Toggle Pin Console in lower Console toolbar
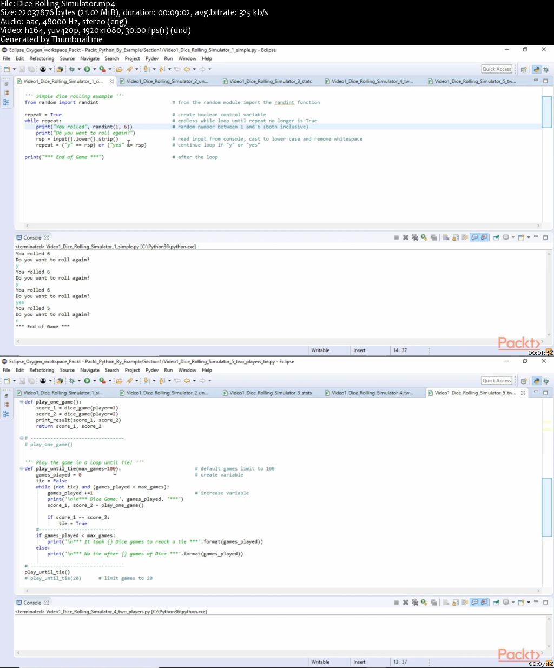554x668 pixels. tap(496, 603)
